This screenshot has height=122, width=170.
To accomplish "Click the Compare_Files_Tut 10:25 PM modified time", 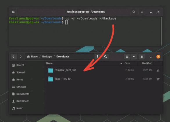I will (147, 70).
